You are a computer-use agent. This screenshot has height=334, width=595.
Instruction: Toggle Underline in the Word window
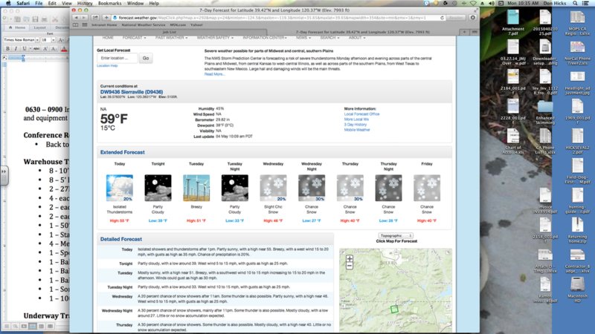(25, 48)
